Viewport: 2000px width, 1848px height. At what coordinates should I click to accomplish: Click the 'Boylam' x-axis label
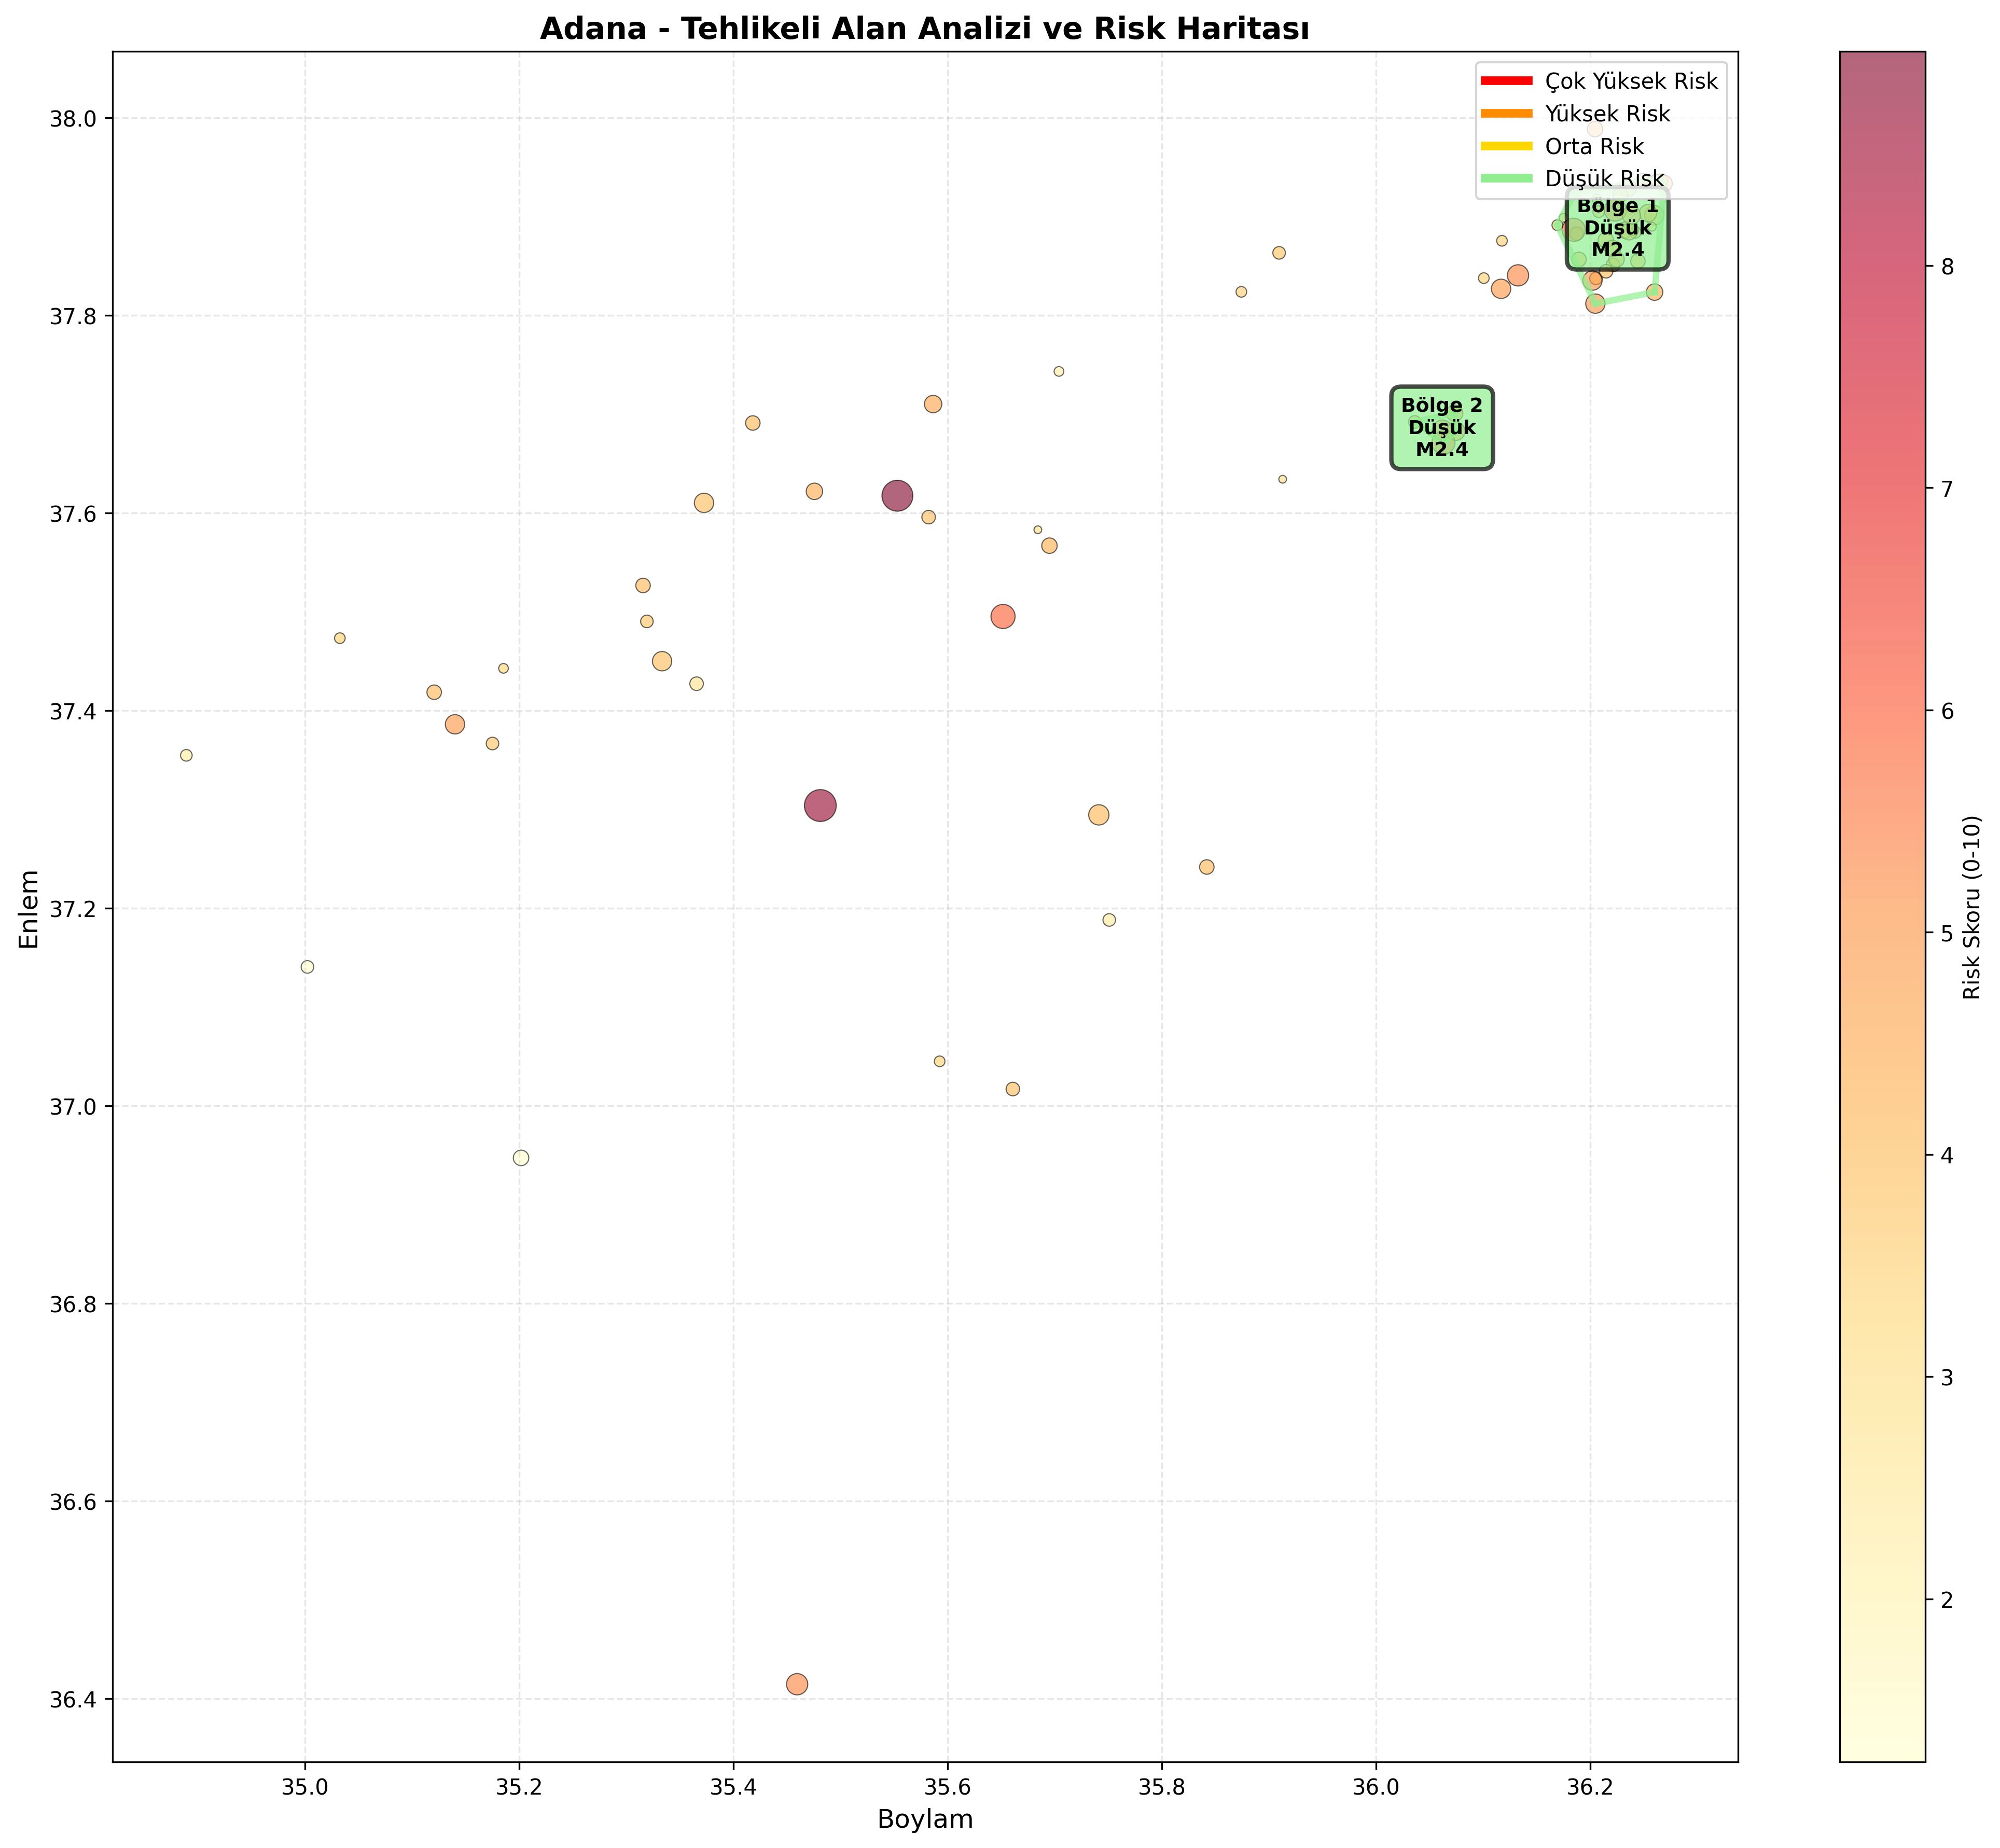pyautogui.click(x=925, y=1819)
